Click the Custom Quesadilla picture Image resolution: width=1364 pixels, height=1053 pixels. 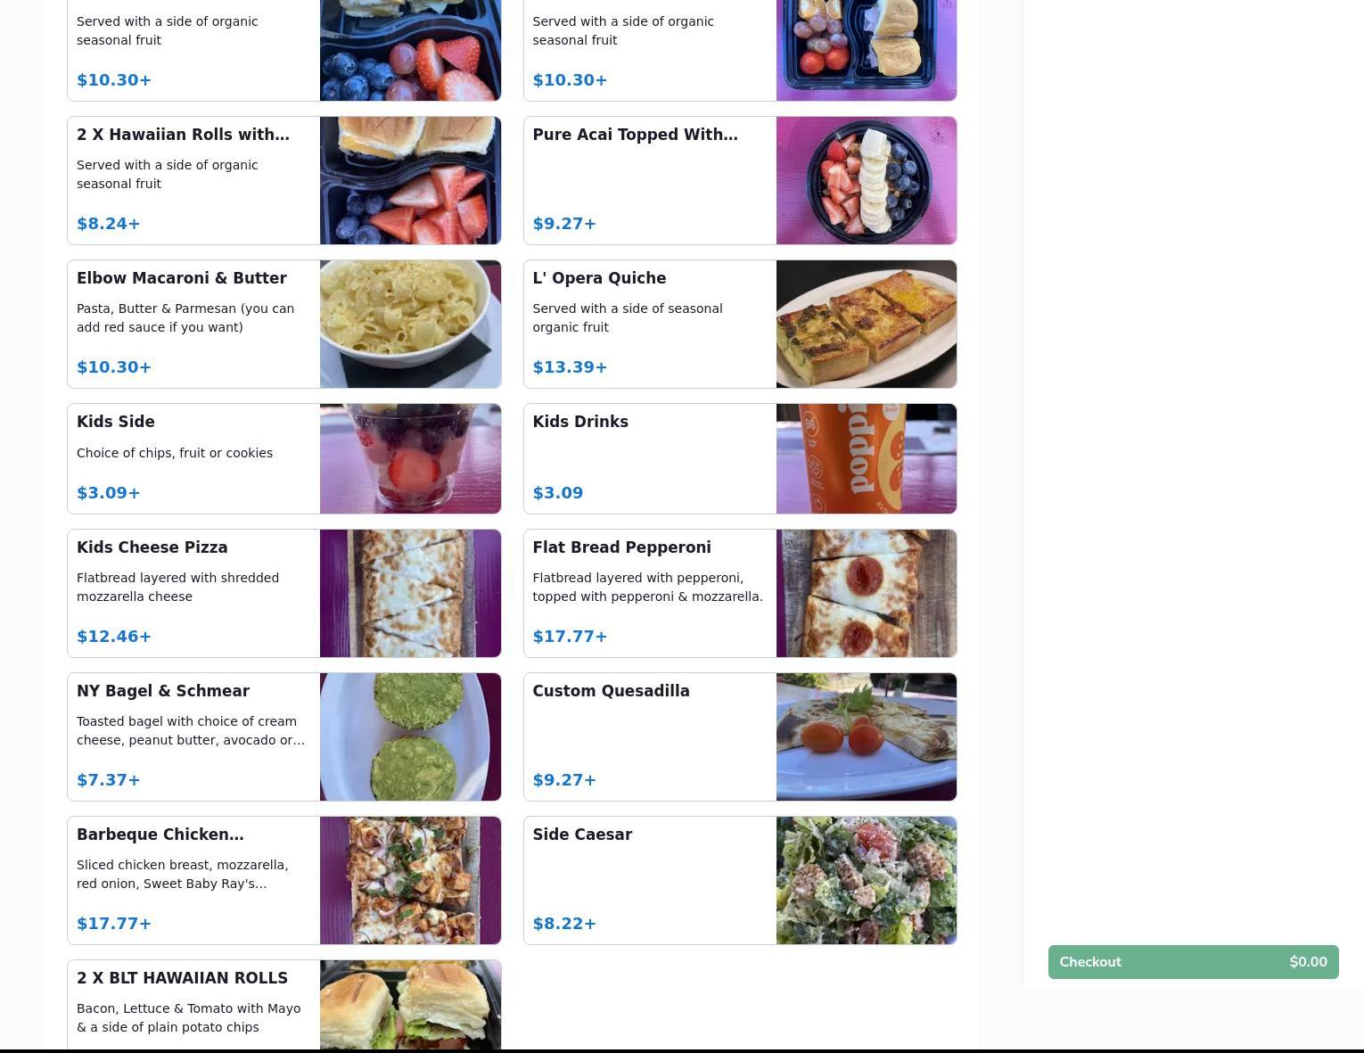tap(866, 736)
